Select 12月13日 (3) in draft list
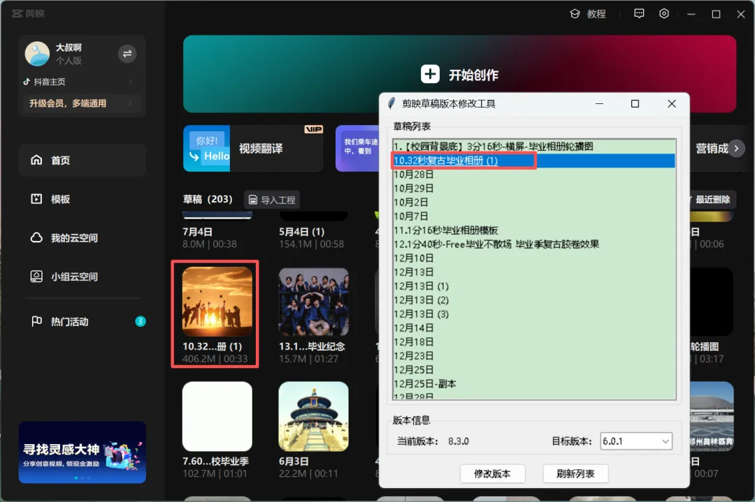Viewport: 755px width, 502px height. point(534,314)
